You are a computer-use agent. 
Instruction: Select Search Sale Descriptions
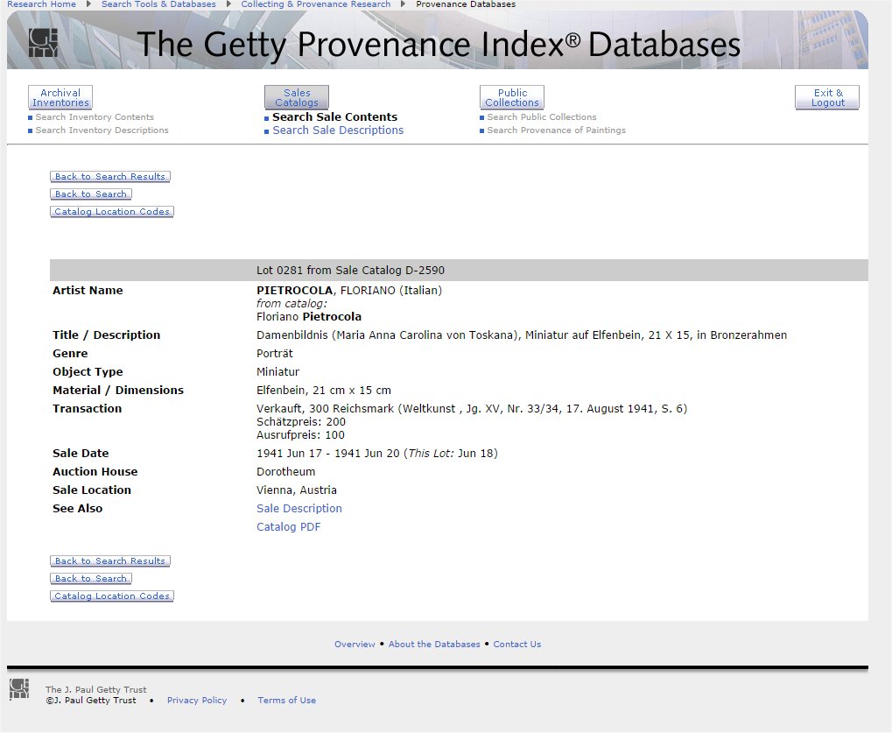click(x=338, y=130)
